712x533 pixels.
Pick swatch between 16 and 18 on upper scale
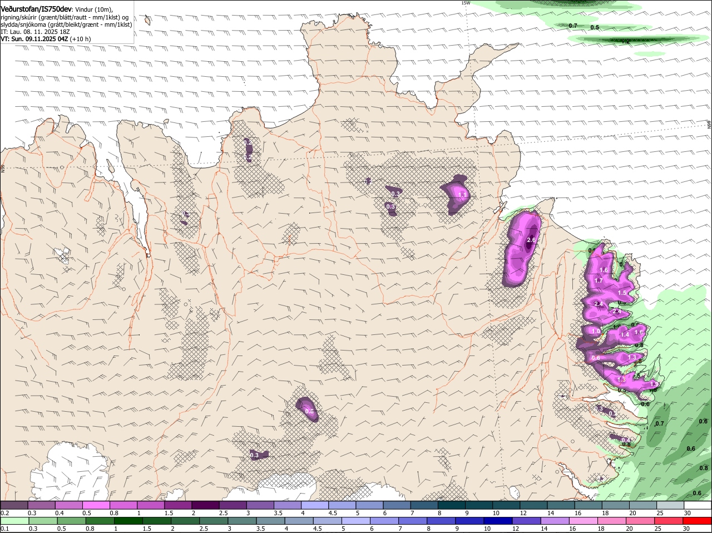tap(589, 505)
